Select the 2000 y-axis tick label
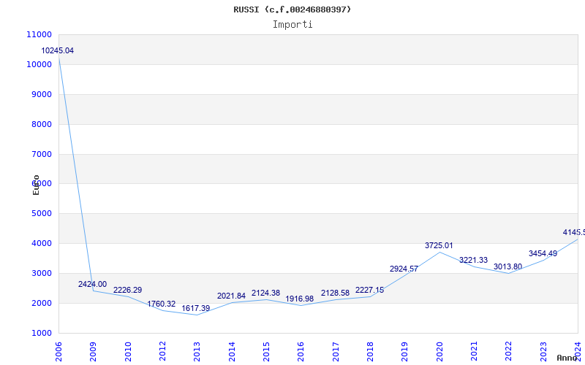585x365 pixels. [x=41, y=303]
